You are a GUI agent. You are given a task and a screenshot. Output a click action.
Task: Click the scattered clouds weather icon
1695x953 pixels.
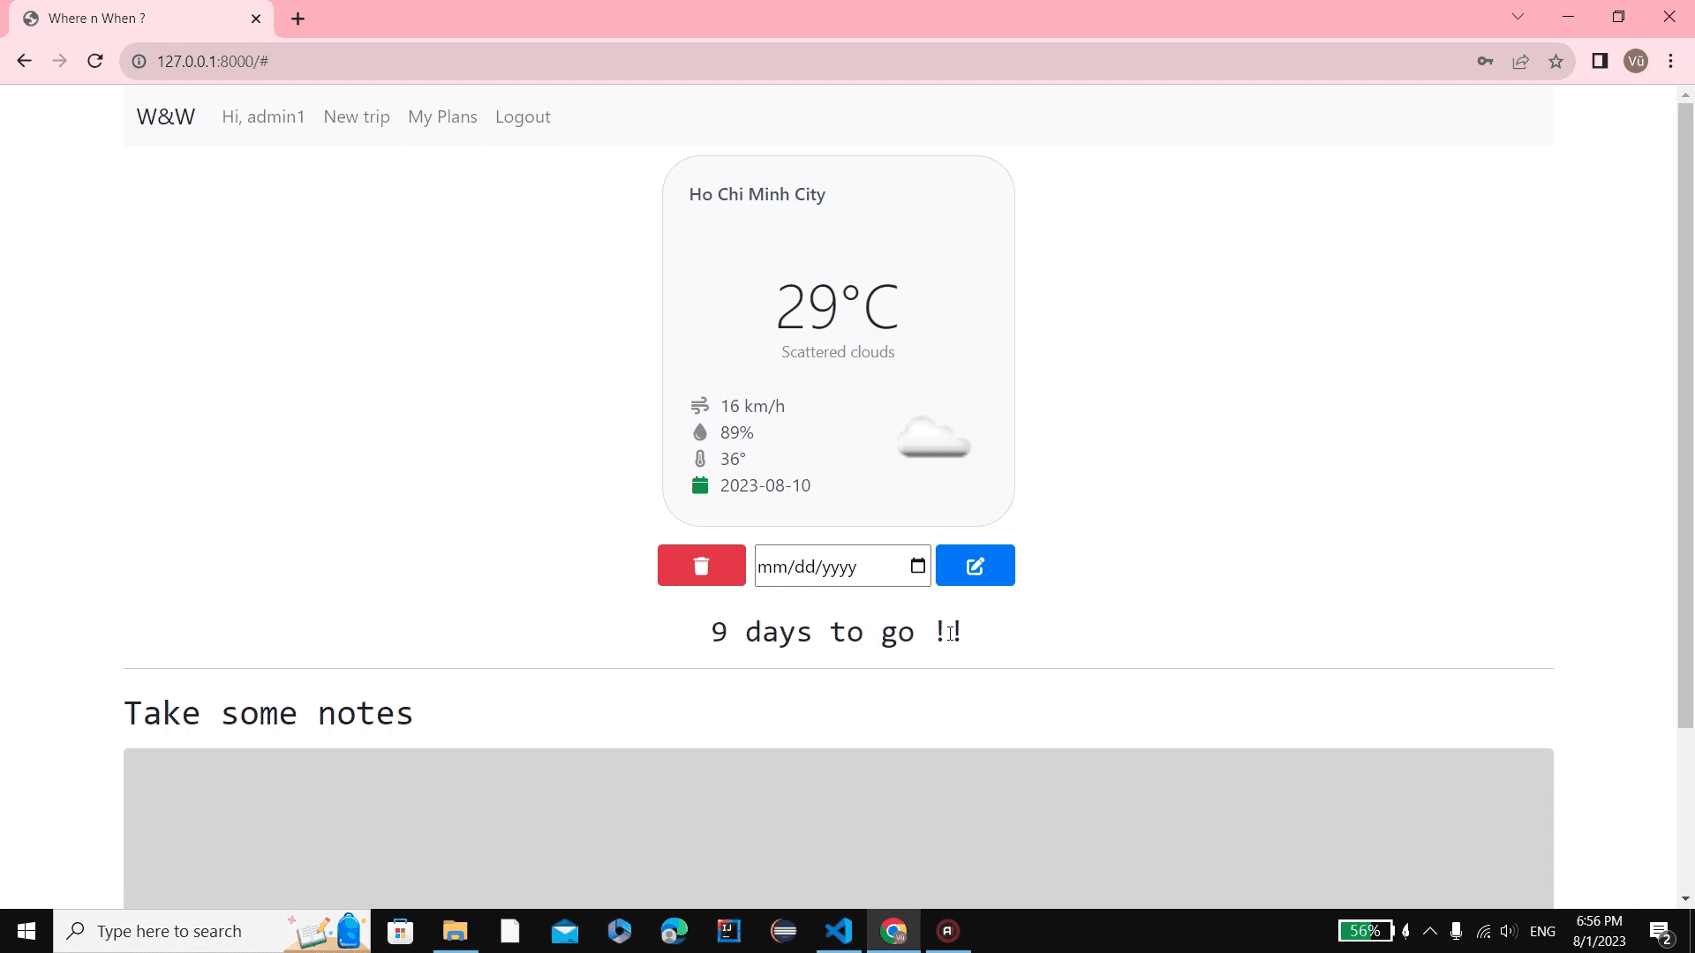[934, 439]
